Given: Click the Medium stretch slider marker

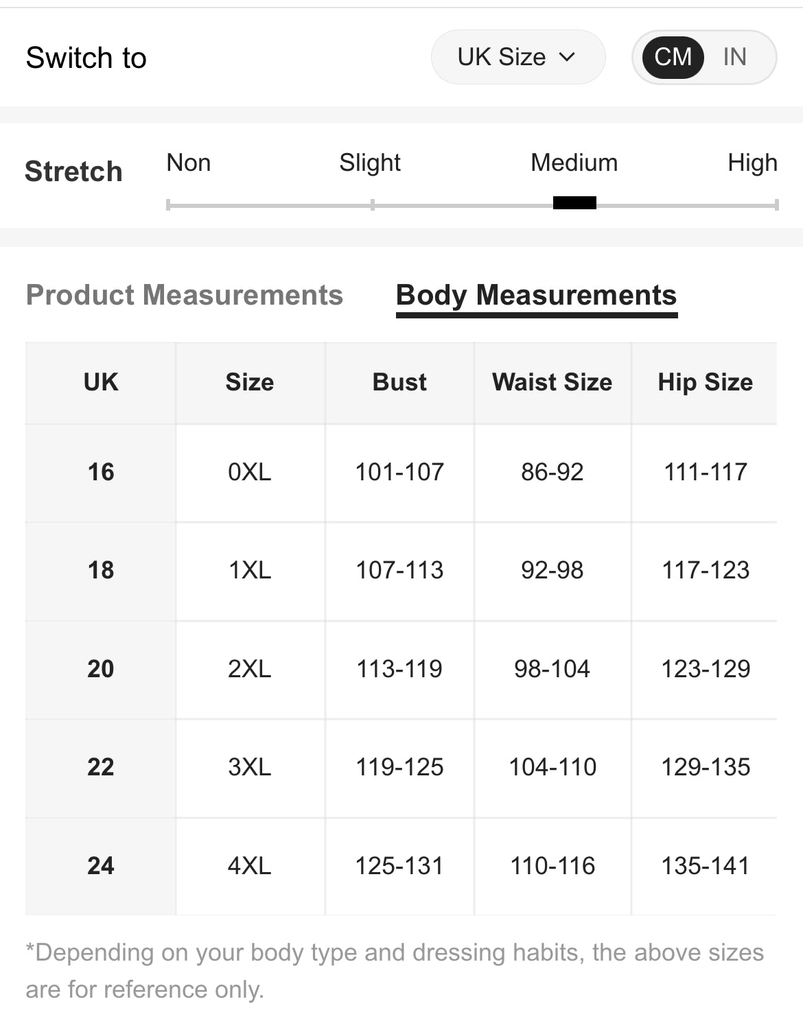Looking at the screenshot, I should point(575,202).
